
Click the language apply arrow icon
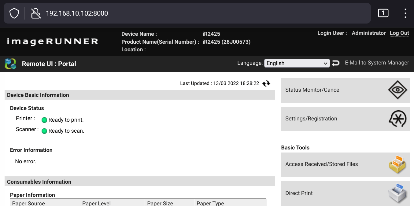336,63
